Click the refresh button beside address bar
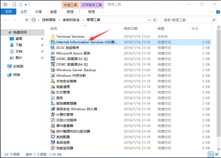Viewport: 221px width, 158px height. [155, 20]
